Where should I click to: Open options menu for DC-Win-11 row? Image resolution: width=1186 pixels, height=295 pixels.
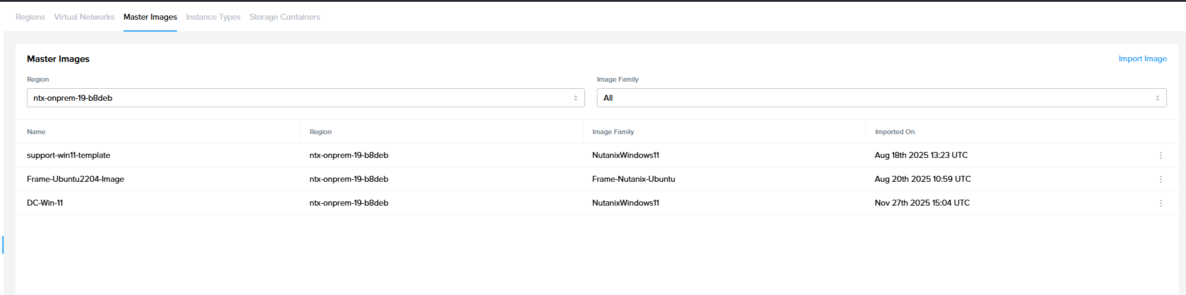[1160, 203]
